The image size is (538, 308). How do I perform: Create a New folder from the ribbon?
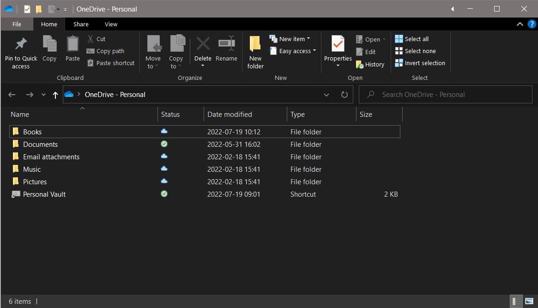(255, 52)
